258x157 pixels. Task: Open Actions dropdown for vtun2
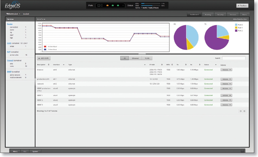coord(226,100)
